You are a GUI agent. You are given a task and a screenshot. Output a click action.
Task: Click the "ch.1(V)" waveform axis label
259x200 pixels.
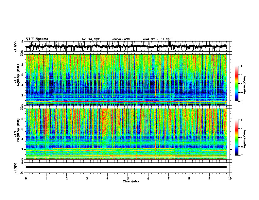[16, 46]
